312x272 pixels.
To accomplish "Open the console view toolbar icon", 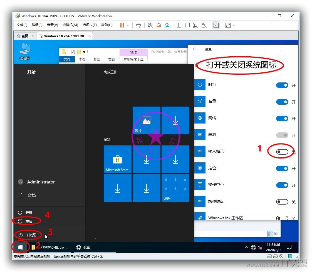I will point(216,25).
